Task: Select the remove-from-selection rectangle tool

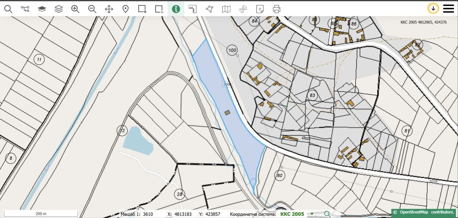Action: point(159,9)
